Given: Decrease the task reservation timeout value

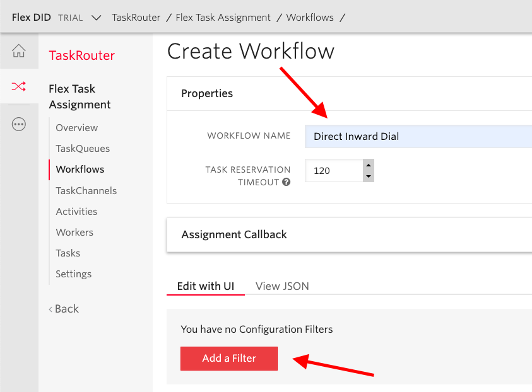Looking at the screenshot, I should click(369, 176).
